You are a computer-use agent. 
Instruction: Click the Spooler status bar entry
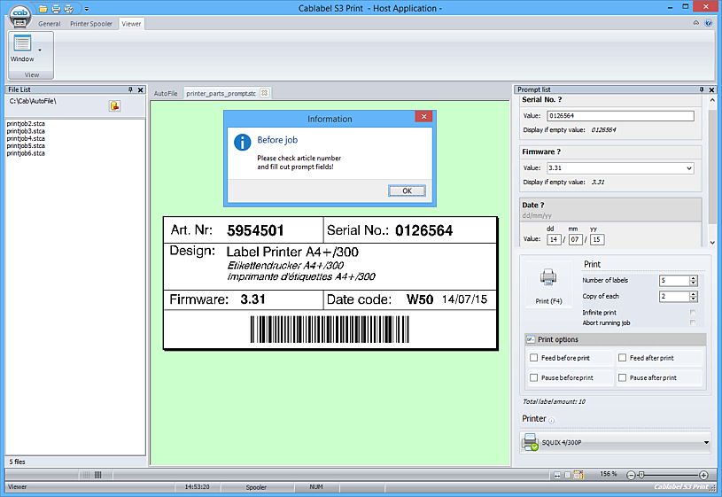[x=256, y=487]
